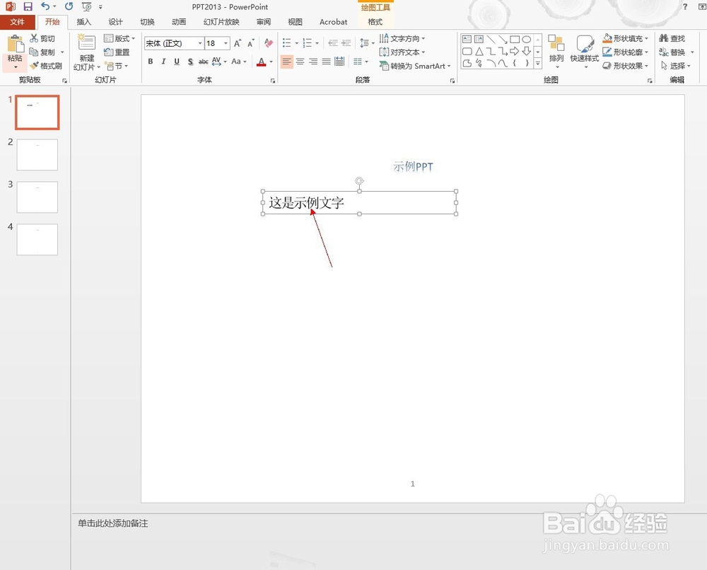Screen dimensions: 707x570
Task: Open the font size dropdown
Action: [226, 43]
